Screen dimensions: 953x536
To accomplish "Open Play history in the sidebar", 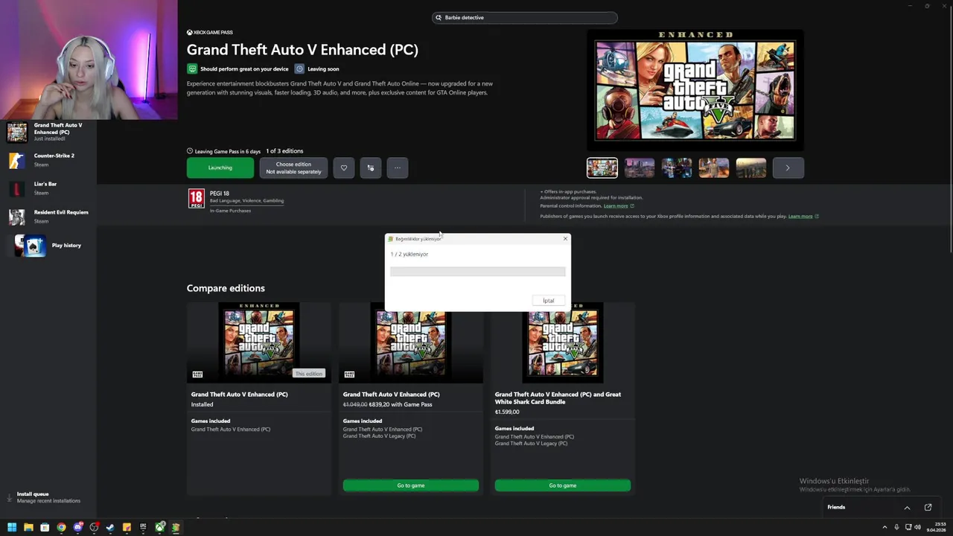I will (x=48, y=245).
